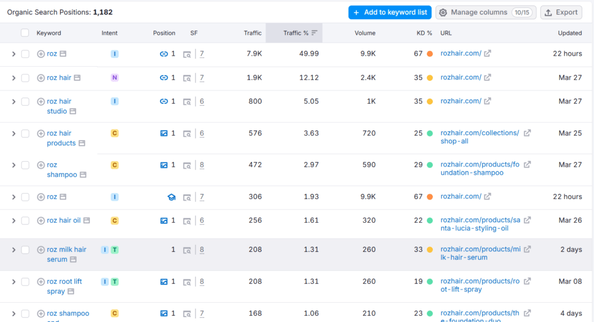
Task: Click image pack icon in 'roz hair oil' row
Action: [x=164, y=220]
